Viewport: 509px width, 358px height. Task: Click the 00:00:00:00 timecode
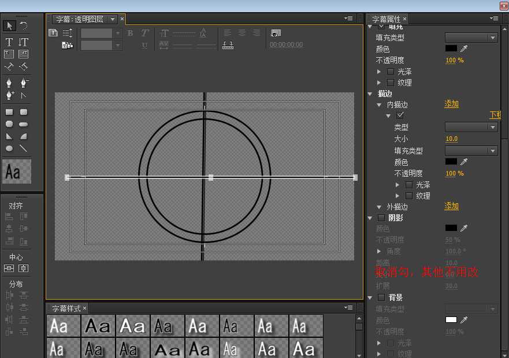[287, 45]
